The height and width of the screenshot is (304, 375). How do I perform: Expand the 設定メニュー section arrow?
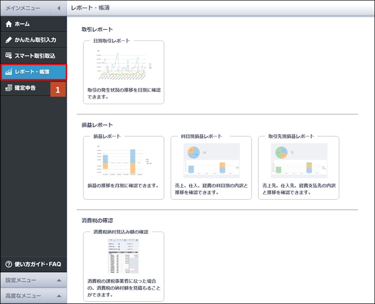[x=59, y=280]
